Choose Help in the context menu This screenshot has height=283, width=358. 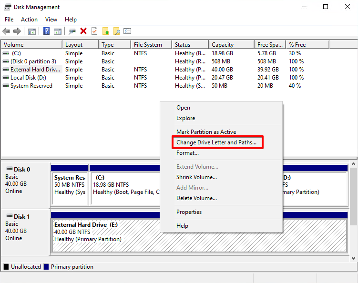click(x=221, y=226)
